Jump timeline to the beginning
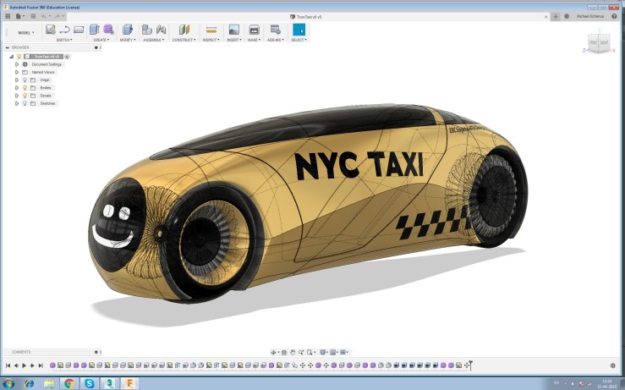Image resolution: width=625 pixels, height=390 pixels. point(8,365)
